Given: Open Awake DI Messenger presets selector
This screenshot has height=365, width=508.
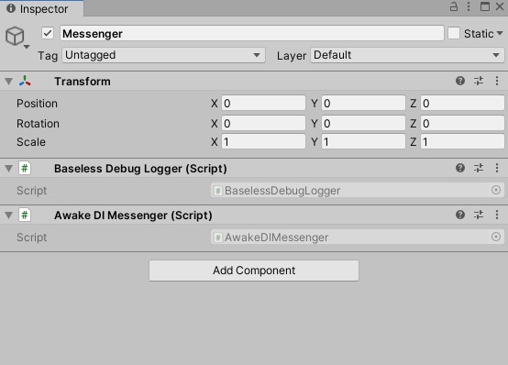Looking at the screenshot, I should [x=479, y=215].
